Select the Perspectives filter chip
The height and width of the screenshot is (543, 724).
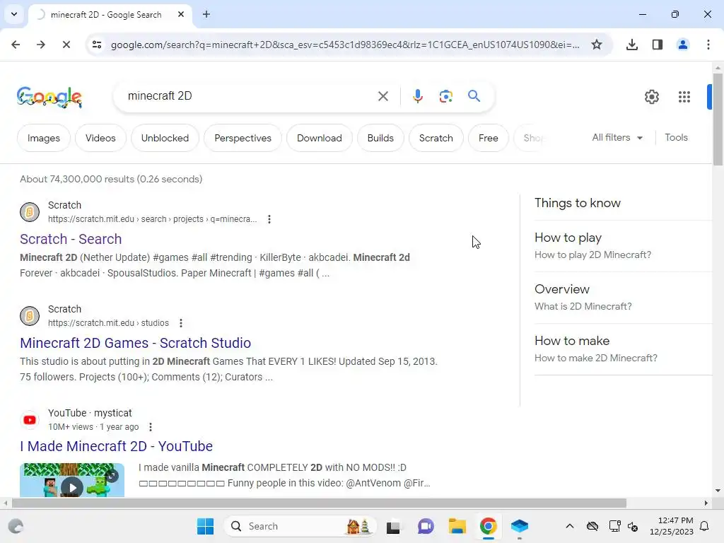243,138
